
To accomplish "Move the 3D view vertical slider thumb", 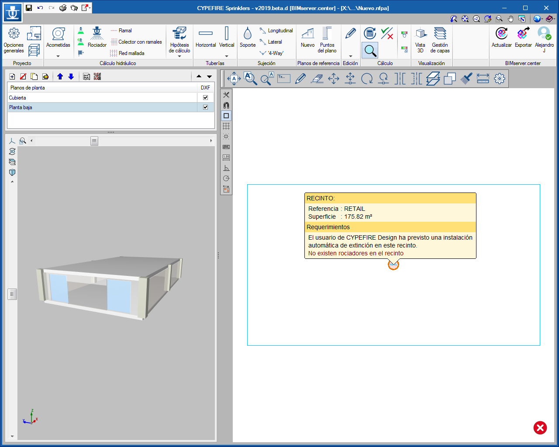I will pos(12,294).
